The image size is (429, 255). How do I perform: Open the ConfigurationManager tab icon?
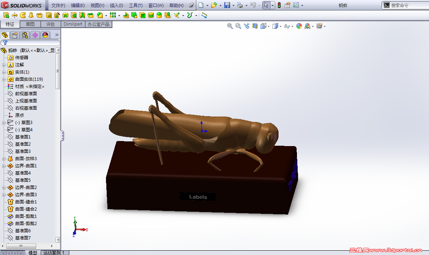tap(25, 35)
